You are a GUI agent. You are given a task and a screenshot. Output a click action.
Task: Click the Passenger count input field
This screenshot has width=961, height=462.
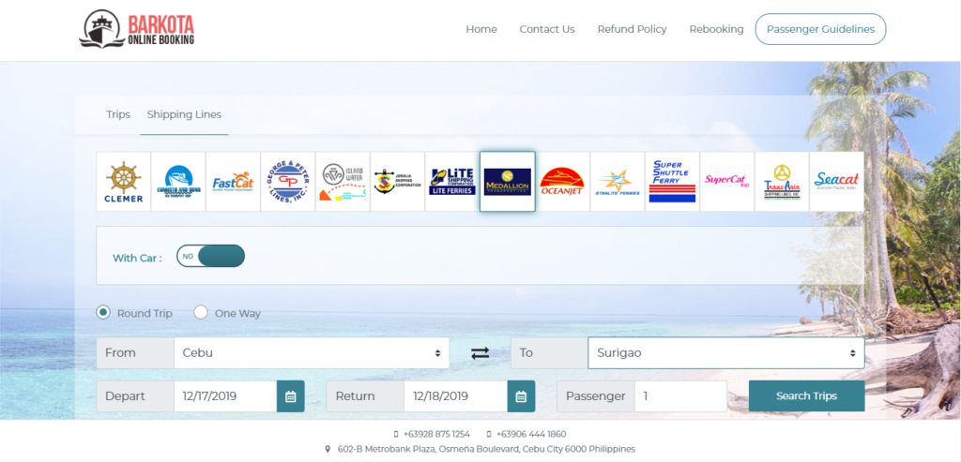pyautogui.click(x=681, y=395)
